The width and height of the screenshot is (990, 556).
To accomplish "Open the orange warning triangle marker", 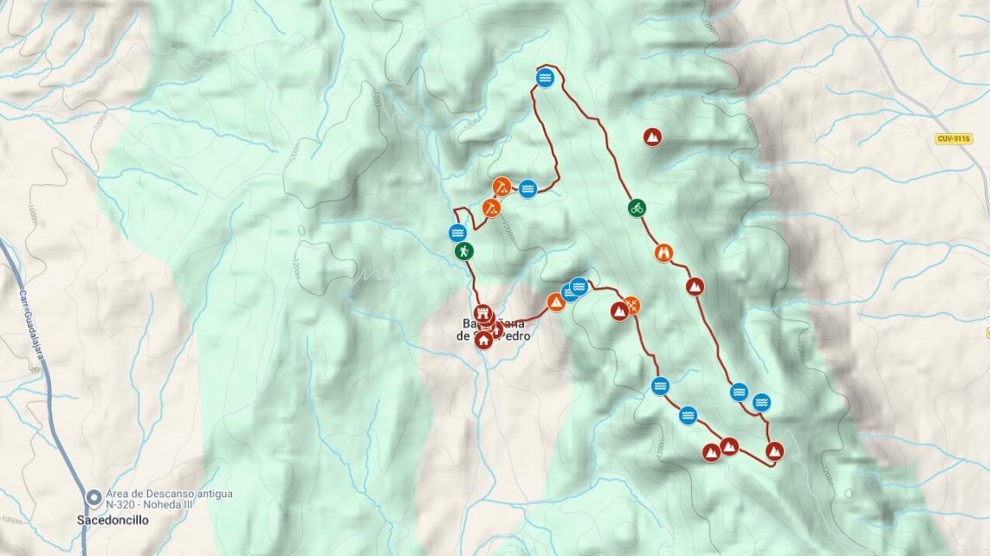I will coord(555,303).
